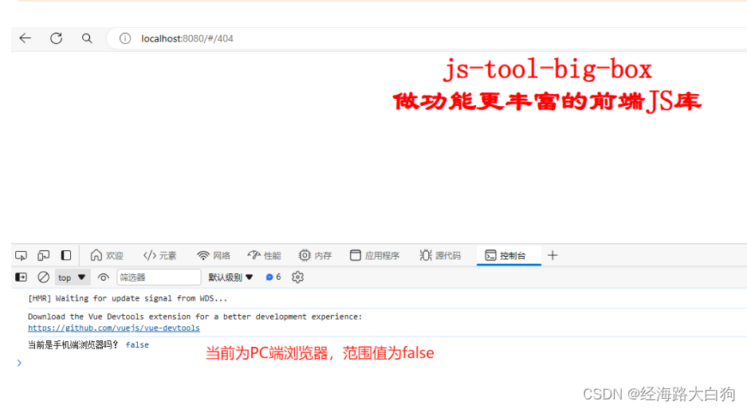Open console settings gear
The width and height of the screenshot is (747, 409).
point(297,277)
